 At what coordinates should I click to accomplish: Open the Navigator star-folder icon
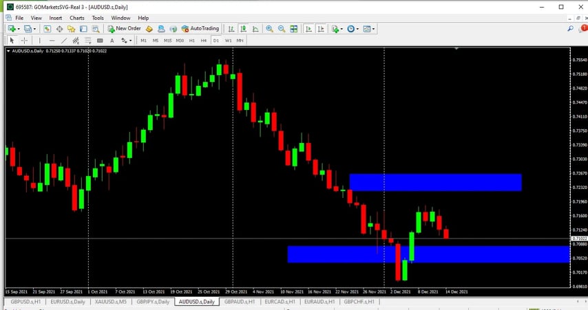pos(71,29)
